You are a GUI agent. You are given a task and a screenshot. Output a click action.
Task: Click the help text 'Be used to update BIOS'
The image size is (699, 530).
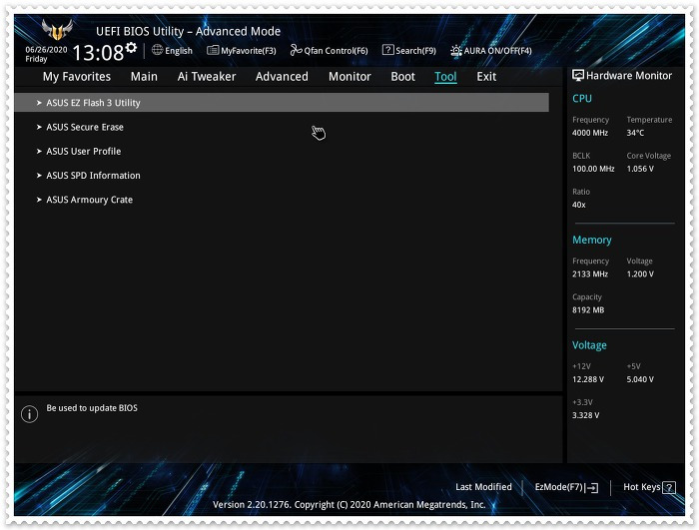pyautogui.click(x=92, y=408)
